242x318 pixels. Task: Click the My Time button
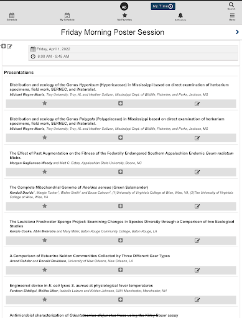[163, 6]
